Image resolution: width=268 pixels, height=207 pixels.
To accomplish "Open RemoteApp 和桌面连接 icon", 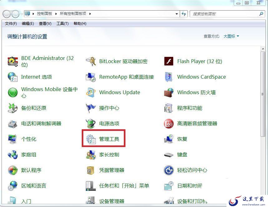I will pyautogui.click(x=90, y=77).
